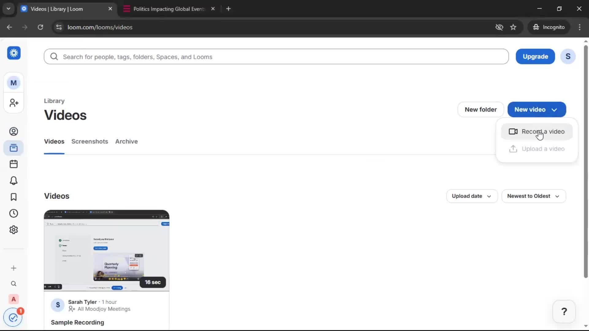Open the history clock icon in sidebar

(13, 213)
